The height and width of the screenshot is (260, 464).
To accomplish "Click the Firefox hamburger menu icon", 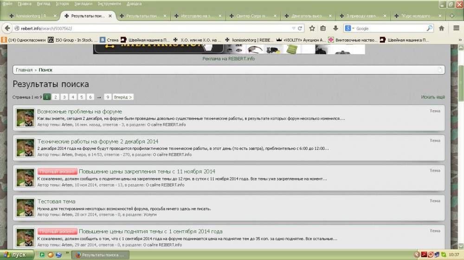I will (455, 28).
